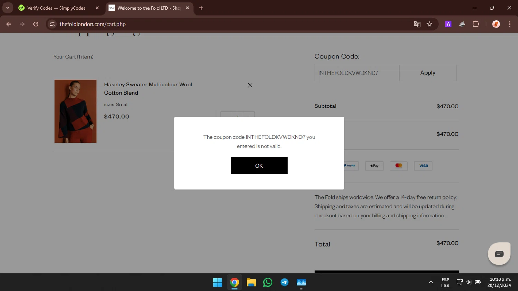Open the clock and date panel
Image resolution: width=518 pixels, height=291 pixels.
pyautogui.click(x=499, y=282)
